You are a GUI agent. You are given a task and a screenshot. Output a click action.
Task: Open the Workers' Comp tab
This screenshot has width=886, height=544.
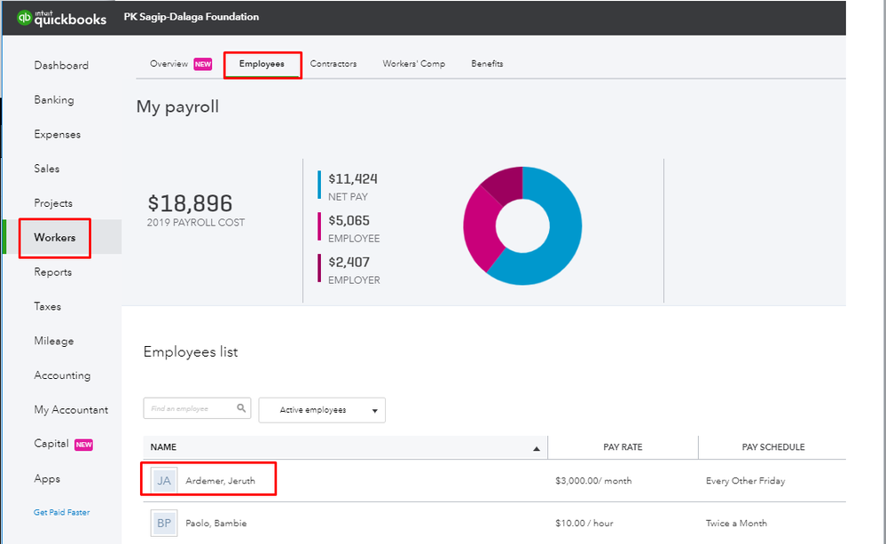point(413,64)
